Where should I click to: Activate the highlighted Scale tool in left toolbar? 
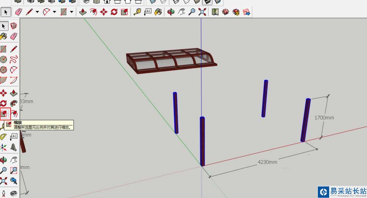click(x=4, y=113)
